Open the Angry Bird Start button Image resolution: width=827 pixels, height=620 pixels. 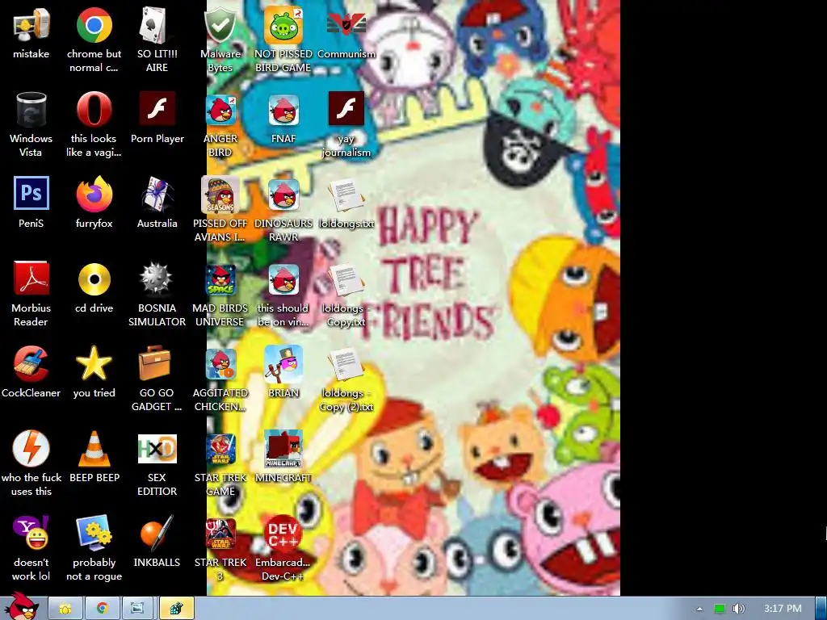tap(21, 606)
